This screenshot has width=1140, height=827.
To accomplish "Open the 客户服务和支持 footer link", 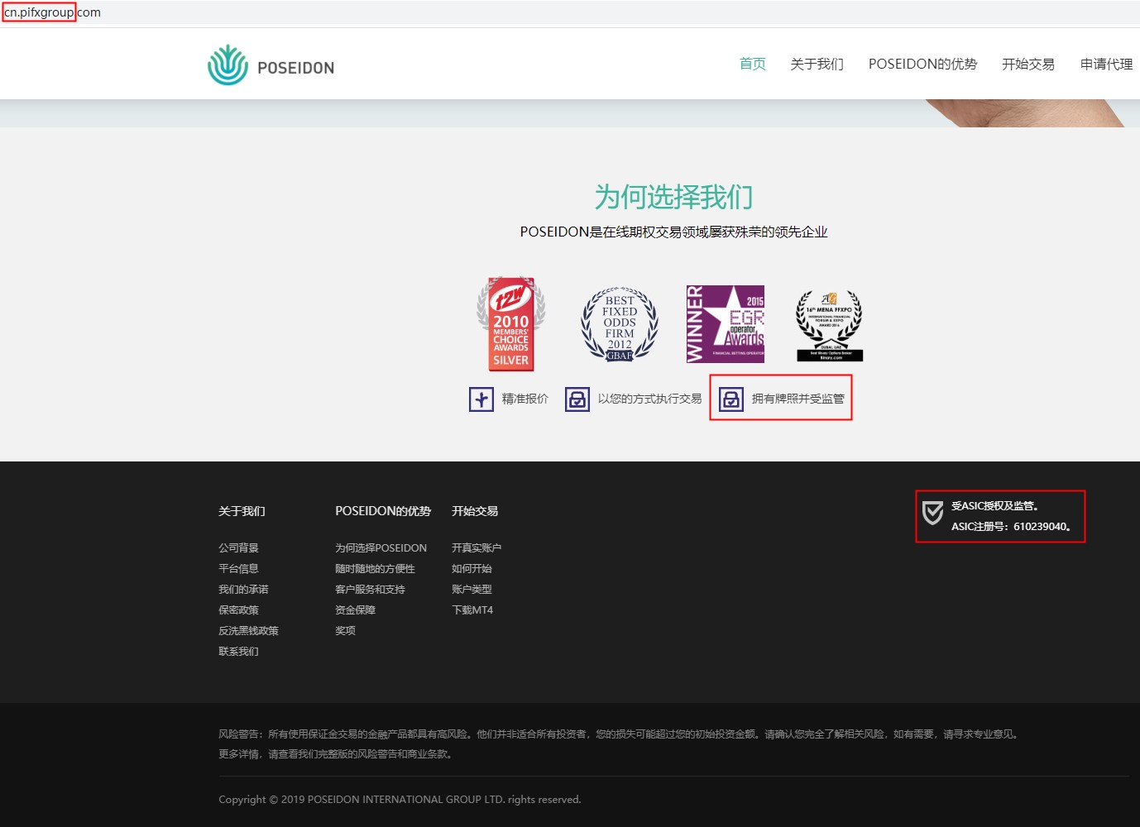I will coord(371,589).
